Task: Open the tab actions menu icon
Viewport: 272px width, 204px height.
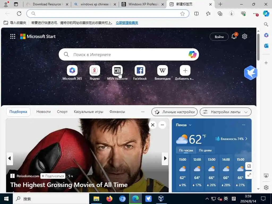Action: pyautogui.click(x=16, y=4)
